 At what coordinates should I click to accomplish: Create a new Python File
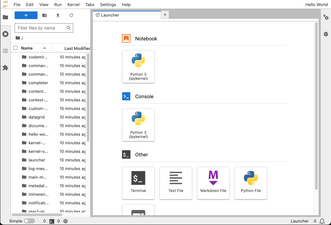[x=251, y=183]
